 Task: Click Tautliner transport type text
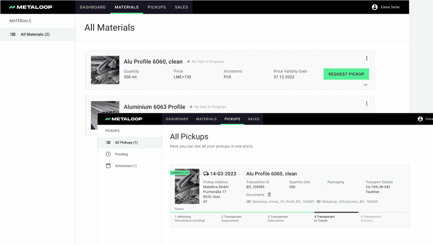[x=372, y=192]
